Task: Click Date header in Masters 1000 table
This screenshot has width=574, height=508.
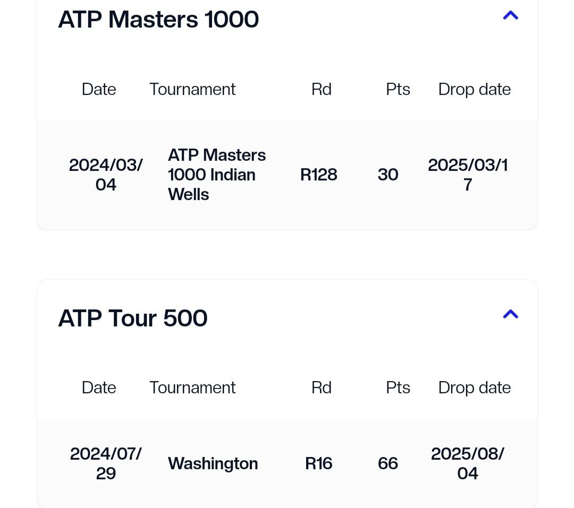Action: (99, 89)
